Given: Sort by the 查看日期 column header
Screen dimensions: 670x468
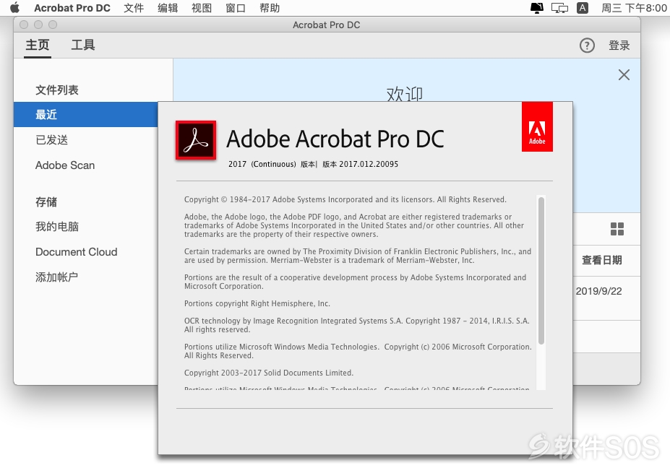Looking at the screenshot, I should pos(601,260).
